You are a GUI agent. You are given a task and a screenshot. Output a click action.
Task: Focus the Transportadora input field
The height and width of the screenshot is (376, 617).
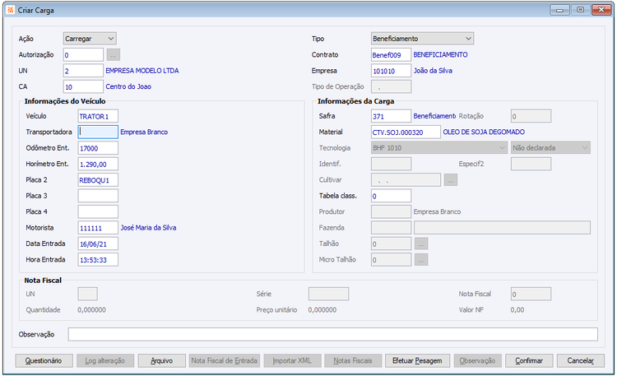[98, 132]
